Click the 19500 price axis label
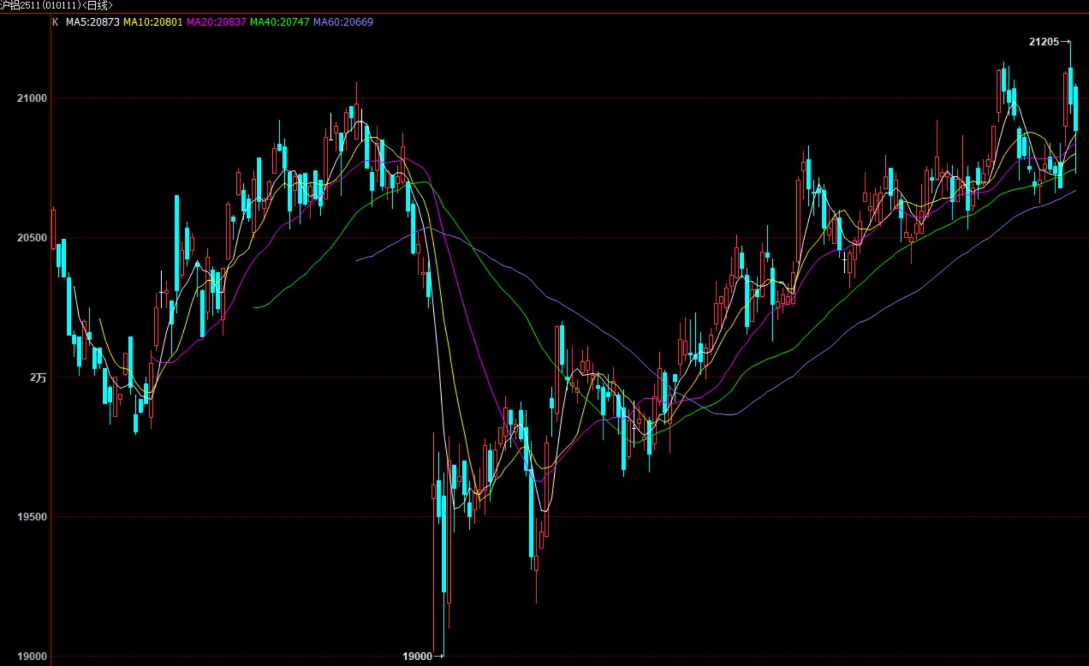This screenshot has height=666, width=1089. (x=32, y=517)
